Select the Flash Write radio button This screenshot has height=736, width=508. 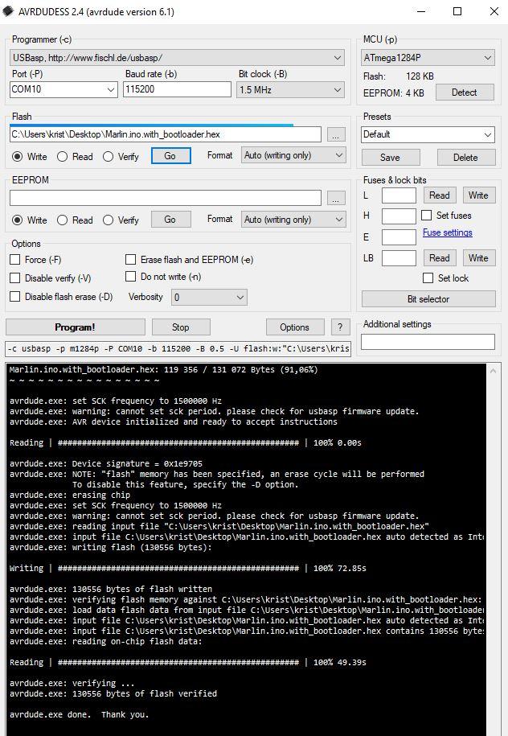click(29, 157)
